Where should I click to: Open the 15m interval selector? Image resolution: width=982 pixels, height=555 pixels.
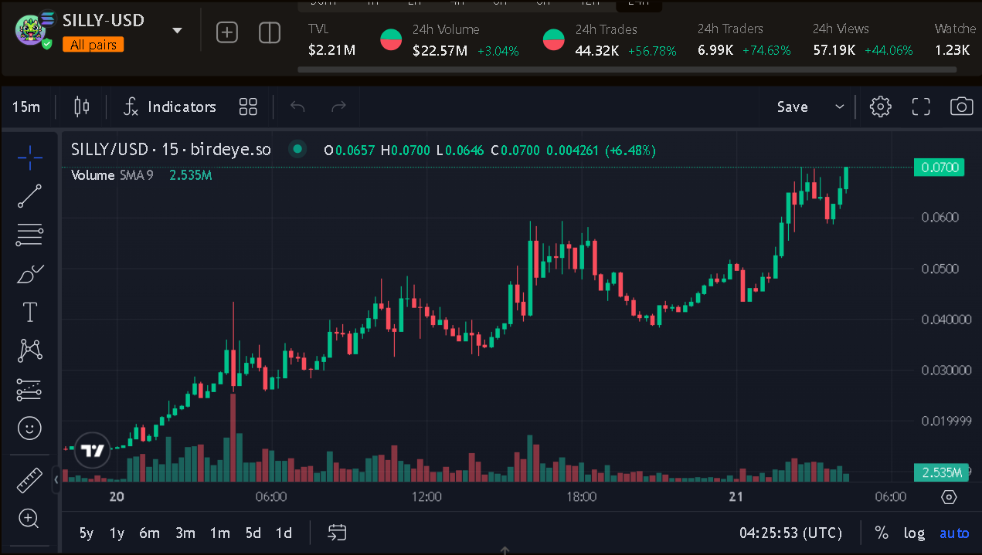pyautogui.click(x=26, y=107)
